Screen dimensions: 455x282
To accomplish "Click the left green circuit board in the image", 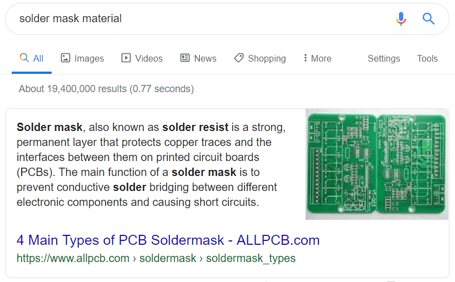I will point(341,164).
